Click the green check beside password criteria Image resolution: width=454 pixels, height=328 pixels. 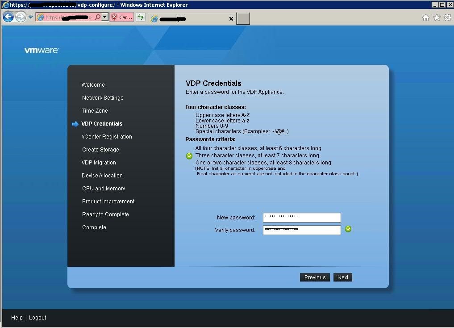pyautogui.click(x=189, y=156)
